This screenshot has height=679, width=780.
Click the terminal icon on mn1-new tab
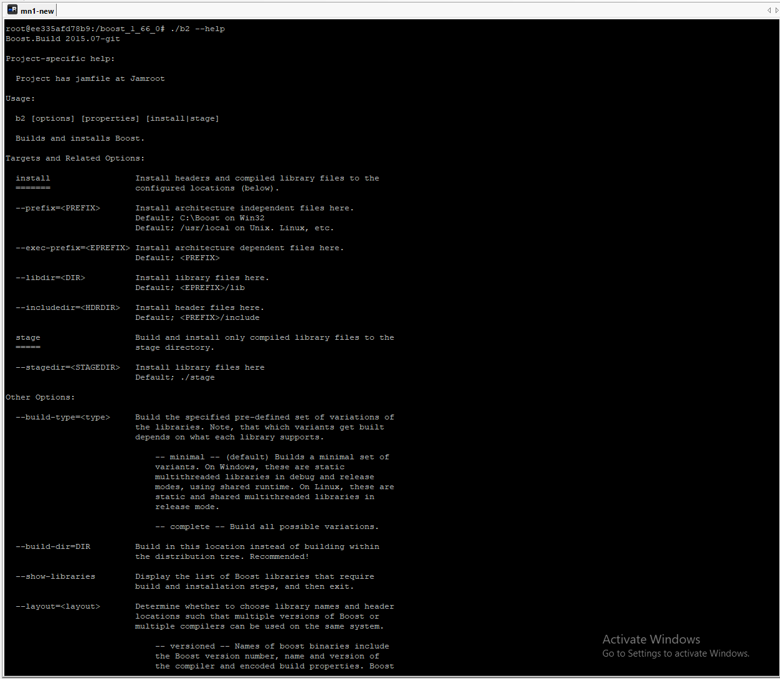12,10
